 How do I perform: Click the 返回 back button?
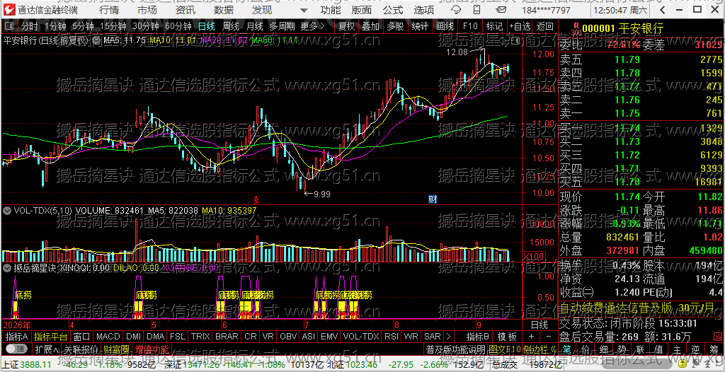[x=545, y=26]
